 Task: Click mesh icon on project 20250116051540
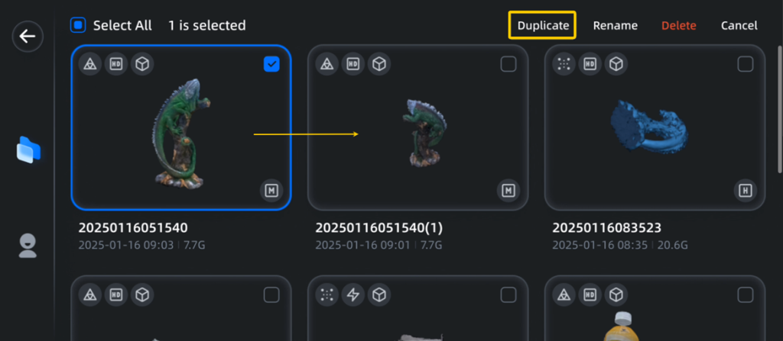[x=89, y=64]
